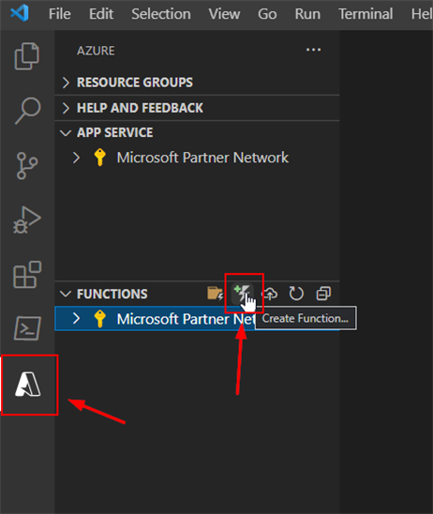Click the VS Code logo icon
The width and height of the screenshot is (433, 514).
click(20, 13)
